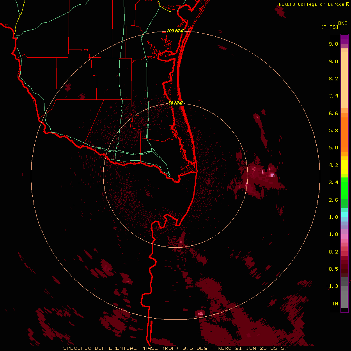Click the 8.2 value on the color scale
The height and width of the screenshot is (351, 351).
pos(333,78)
